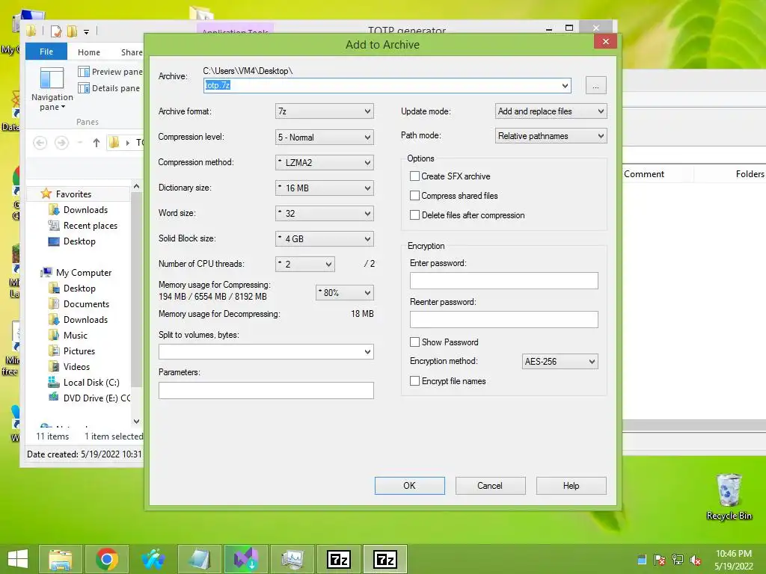Click the Preview pane icon in Explorer
766x574 pixels.
[84, 72]
